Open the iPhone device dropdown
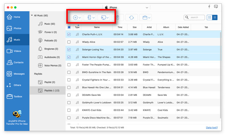The image size is (226, 136). coord(147,7)
